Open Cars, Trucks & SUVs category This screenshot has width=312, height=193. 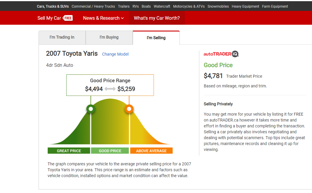coord(53,6)
